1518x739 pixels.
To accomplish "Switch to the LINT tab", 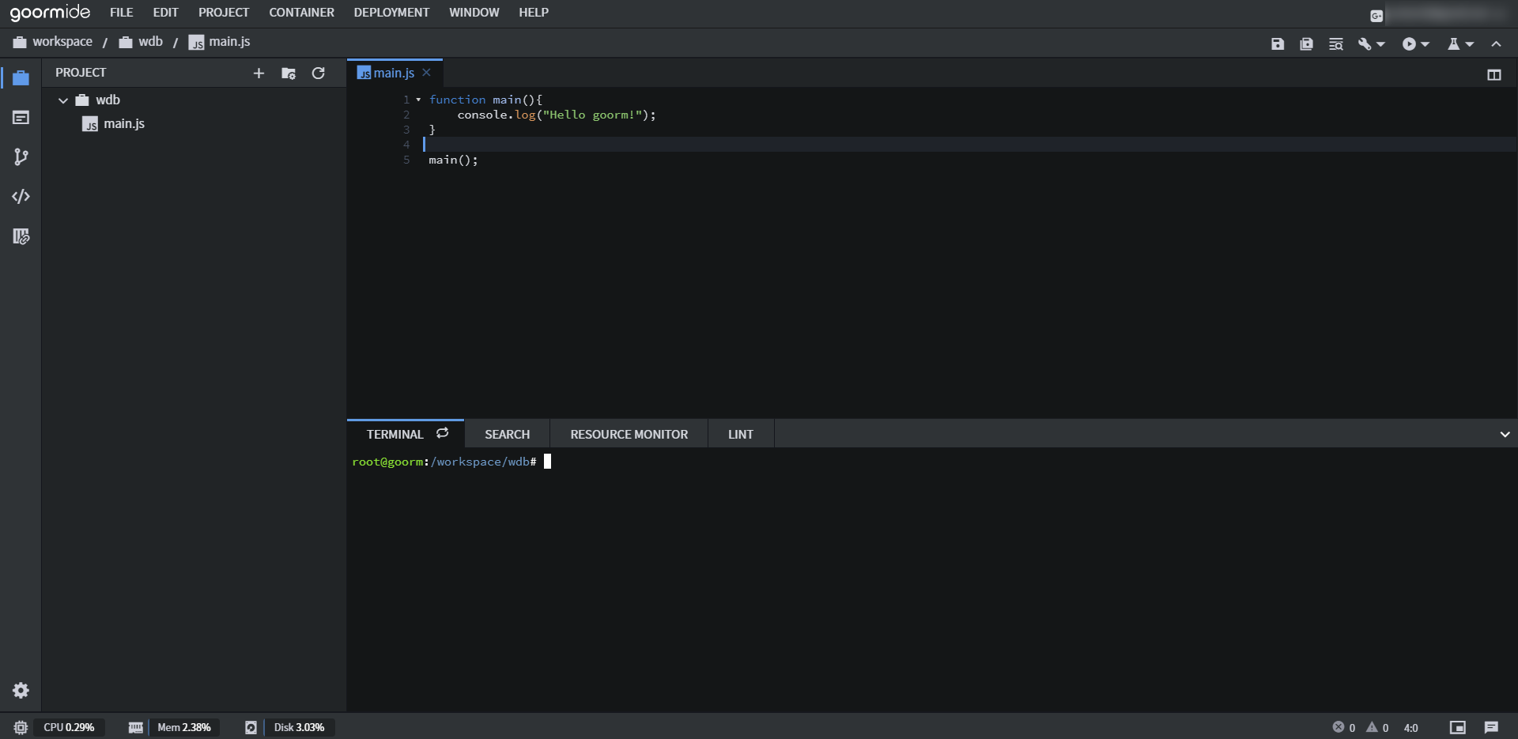I will 741,435.
